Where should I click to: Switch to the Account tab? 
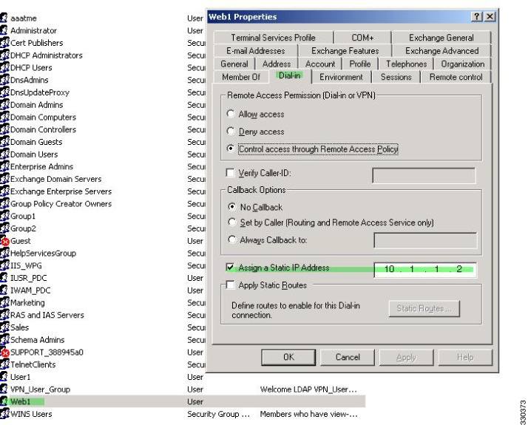pos(320,64)
